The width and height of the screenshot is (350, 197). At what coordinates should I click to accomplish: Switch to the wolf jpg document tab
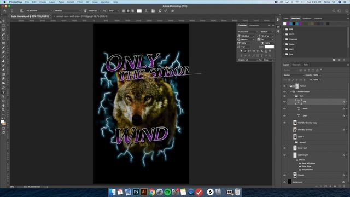(x=81, y=16)
